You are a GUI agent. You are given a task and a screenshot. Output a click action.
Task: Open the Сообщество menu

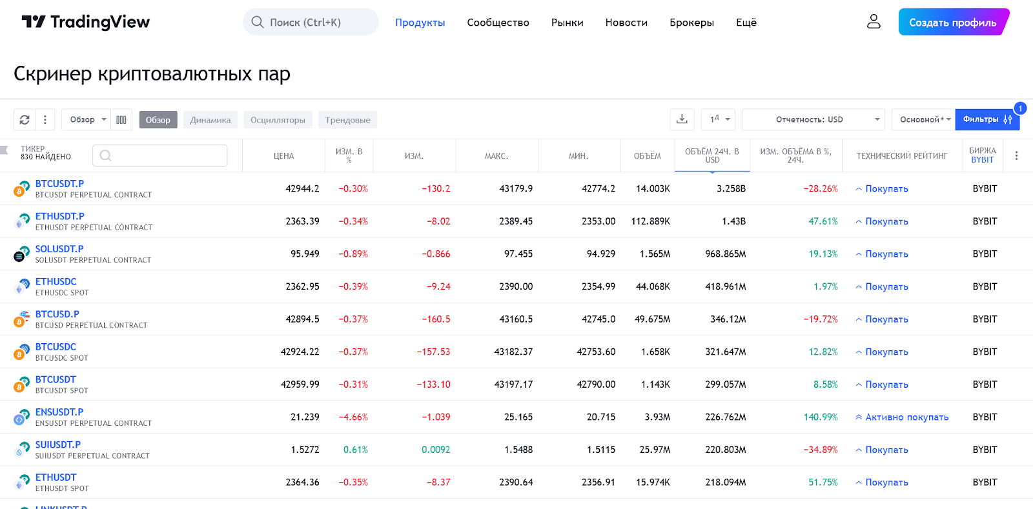coord(498,23)
